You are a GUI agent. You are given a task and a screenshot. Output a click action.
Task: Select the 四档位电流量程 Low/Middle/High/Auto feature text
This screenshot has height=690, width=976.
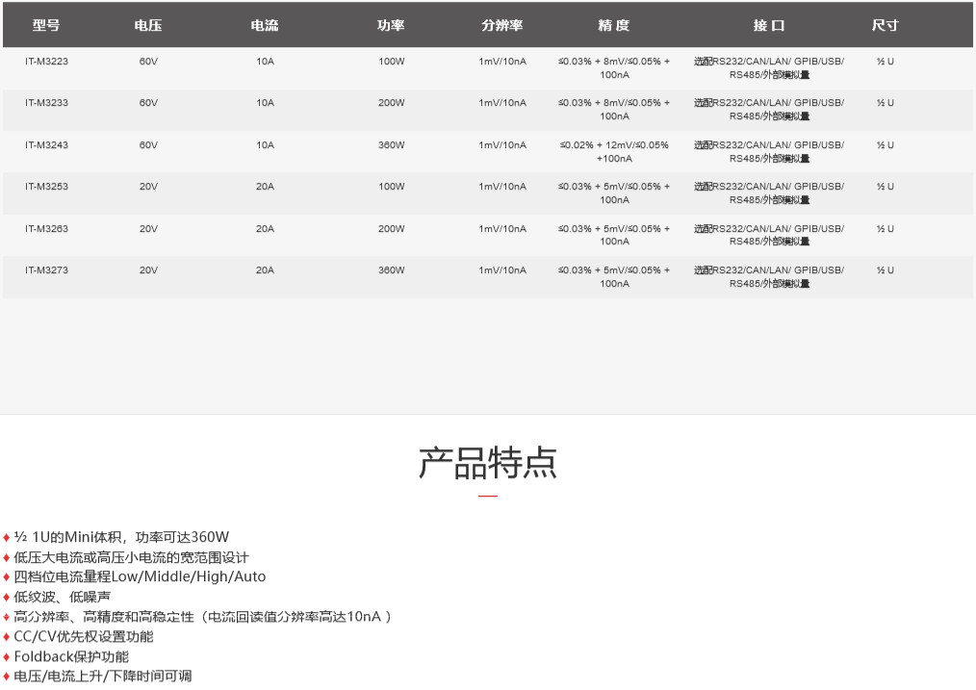(x=140, y=577)
